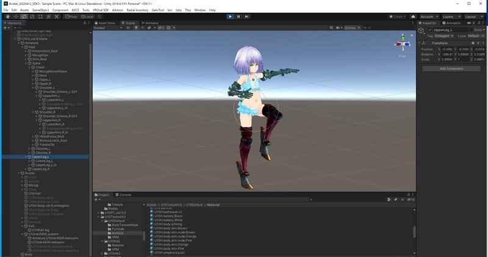Select the Shoulder_R hierarchy item
Screen dimensions: 488x257
[47, 112]
